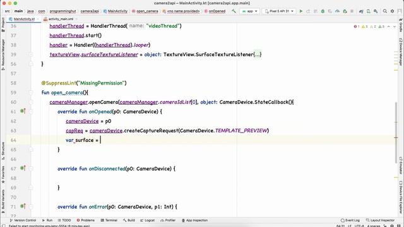This screenshot has width=404, height=227.
Task: Open the App Inspection tool window
Action: click(x=195, y=220)
